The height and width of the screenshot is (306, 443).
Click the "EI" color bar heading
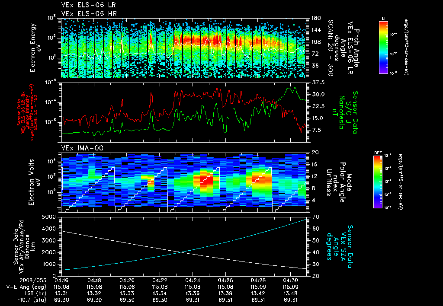pyautogui.click(x=383, y=18)
